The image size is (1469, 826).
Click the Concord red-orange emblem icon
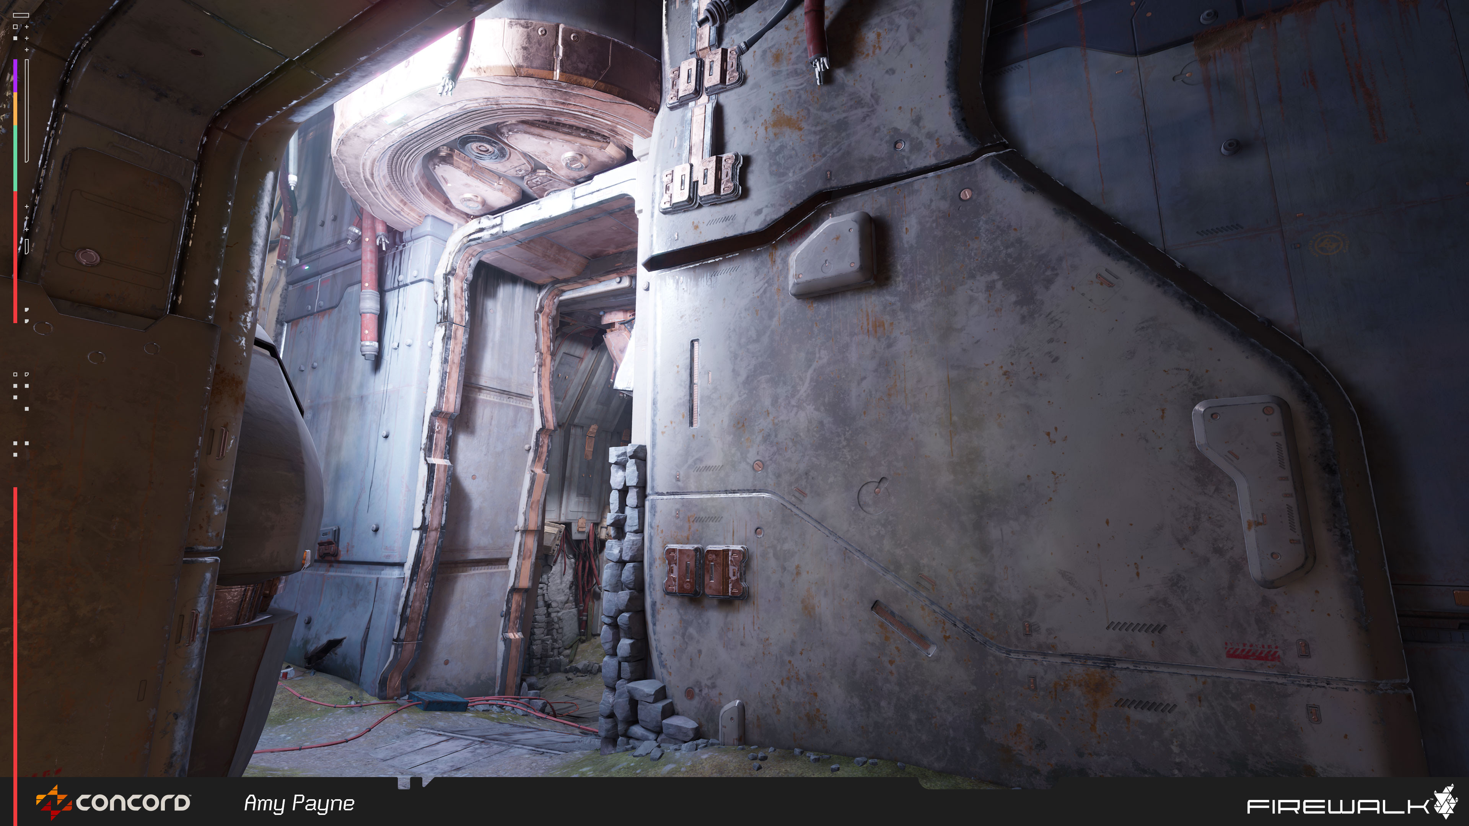coord(54,803)
